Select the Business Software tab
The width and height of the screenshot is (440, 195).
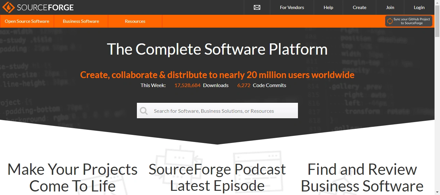point(81,21)
